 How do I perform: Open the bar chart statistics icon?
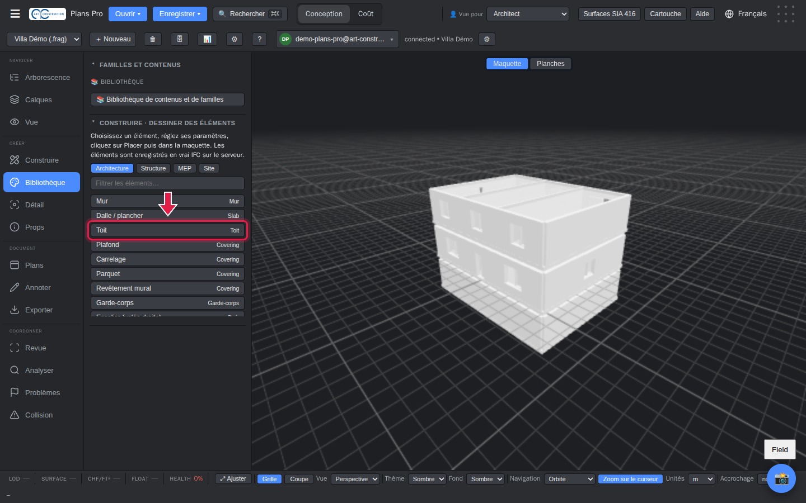[x=207, y=39]
